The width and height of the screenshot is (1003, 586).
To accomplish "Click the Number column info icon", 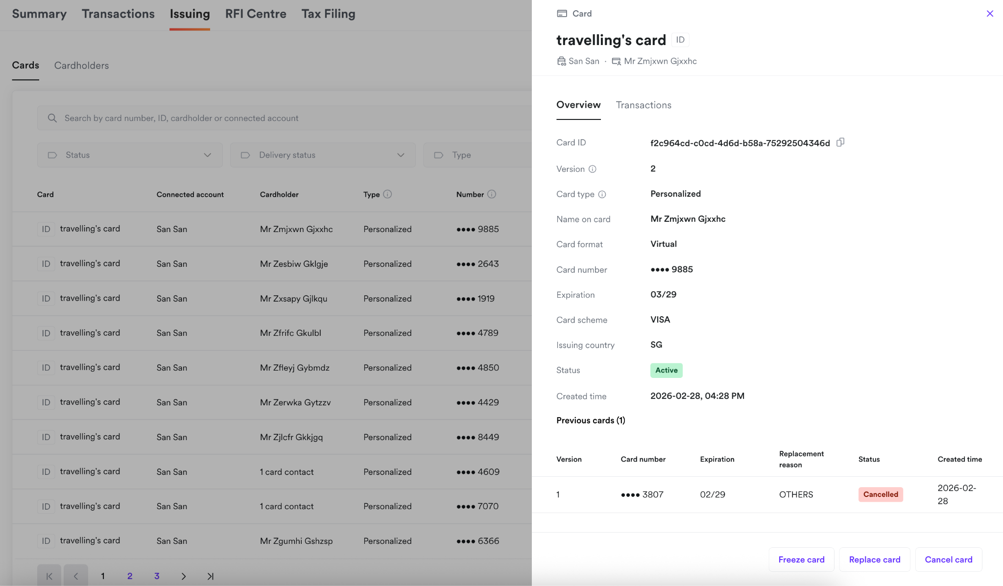I will click(x=492, y=194).
